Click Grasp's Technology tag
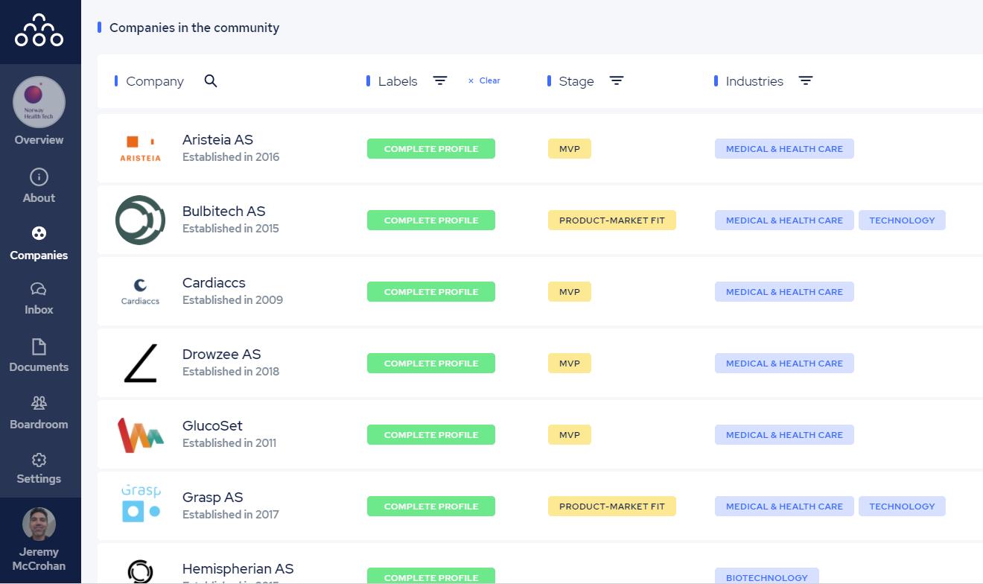 coord(902,507)
